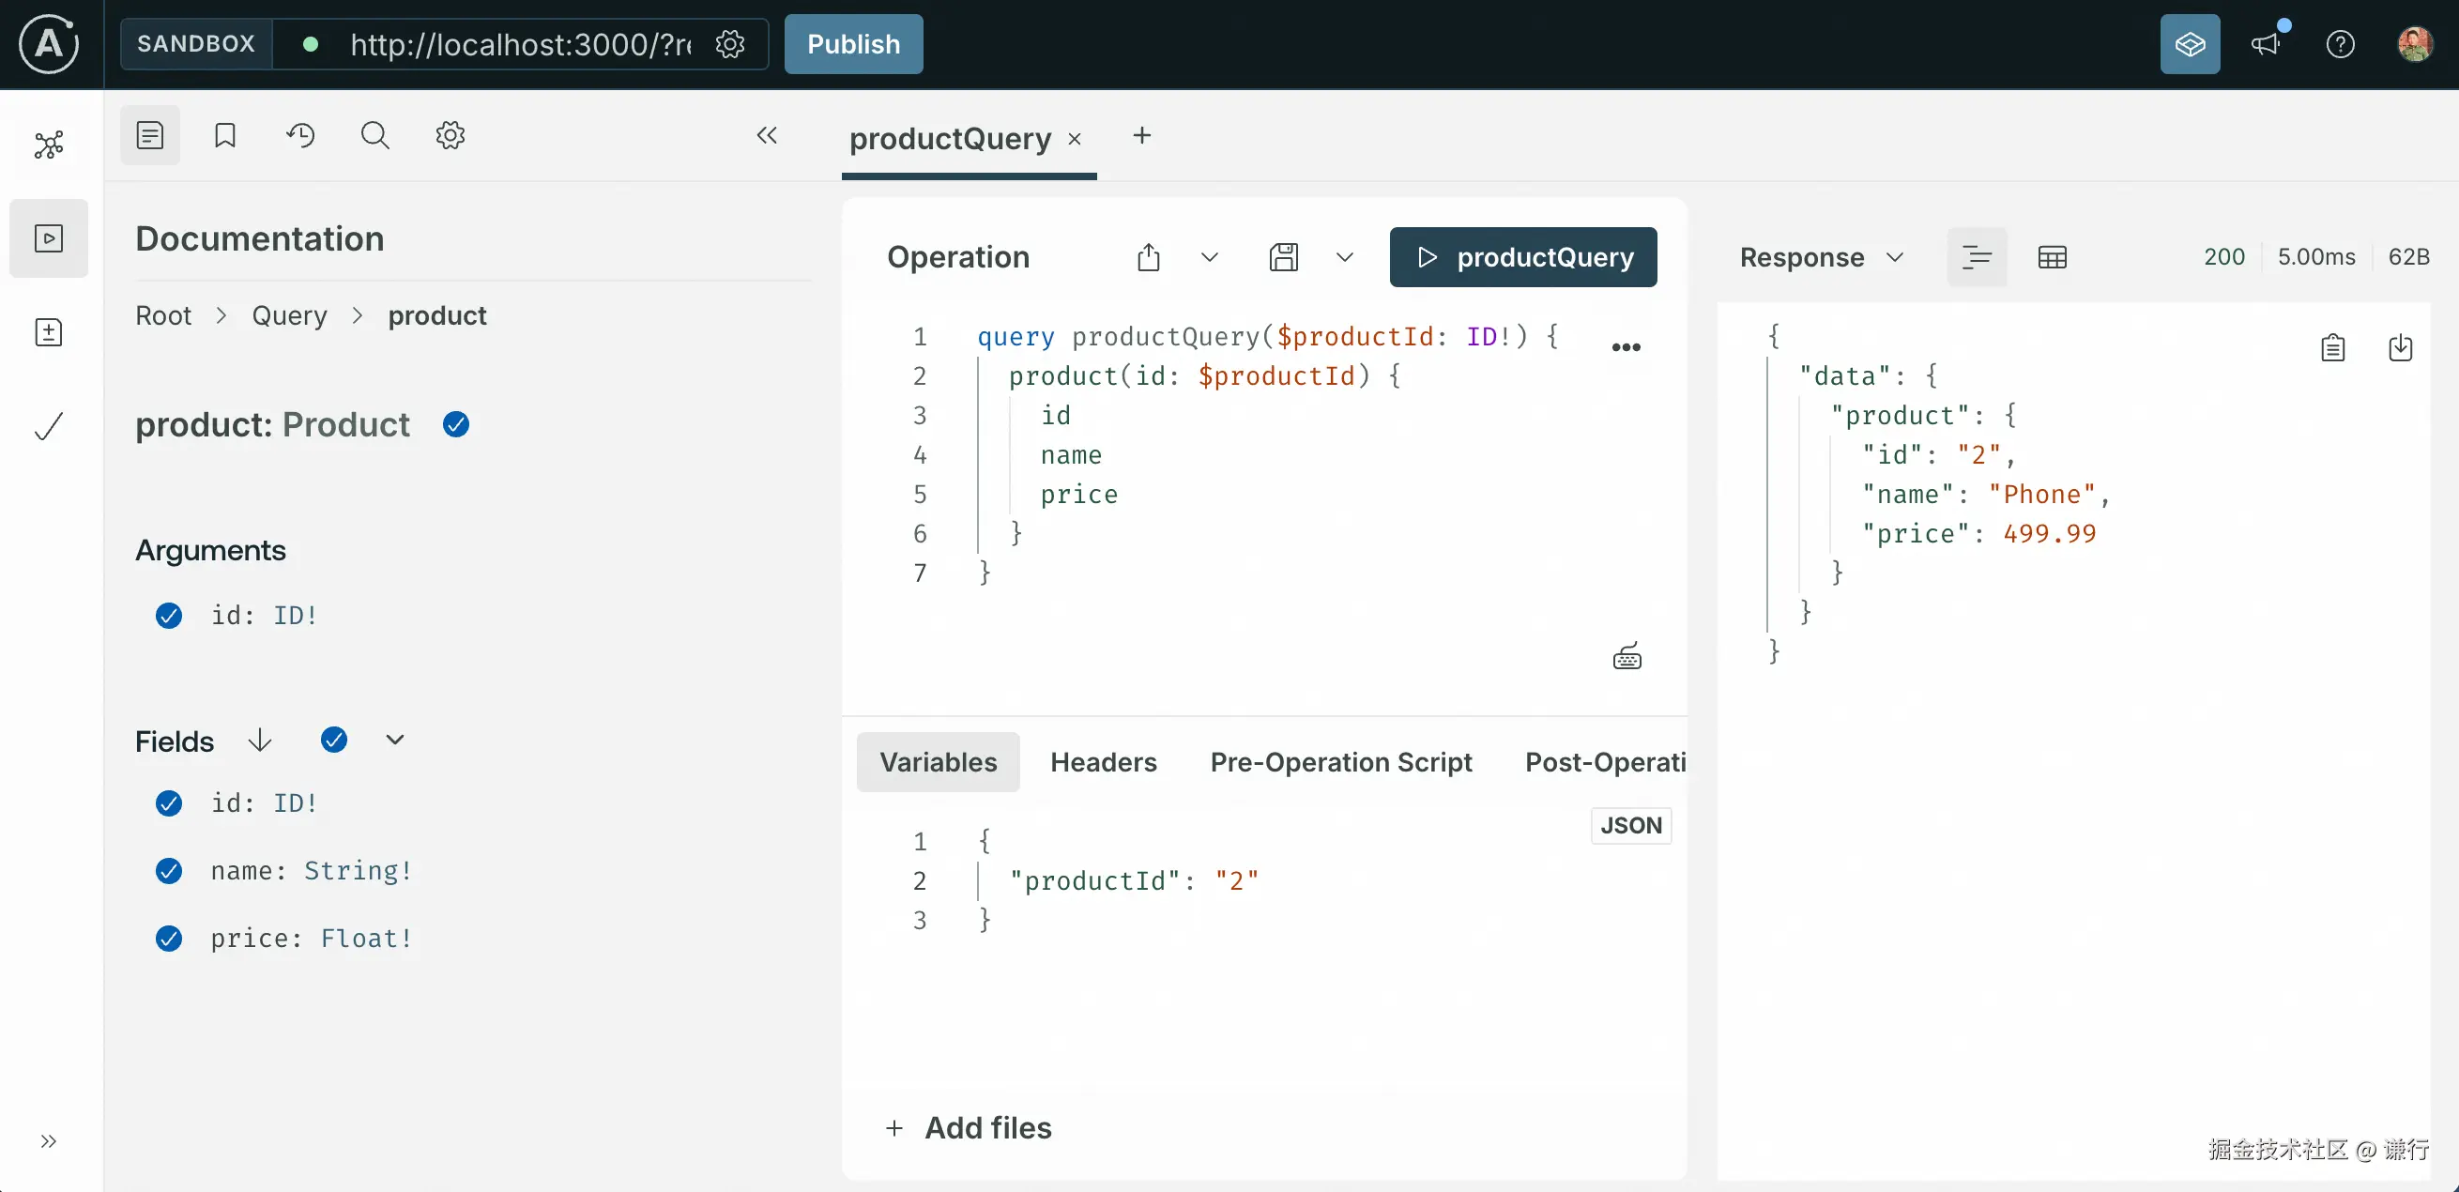Click the Publish button
The image size is (2459, 1192).
852,44
